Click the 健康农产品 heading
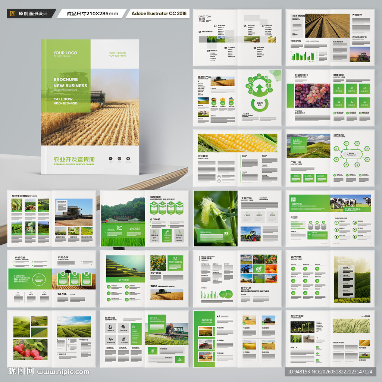 pos(204,77)
